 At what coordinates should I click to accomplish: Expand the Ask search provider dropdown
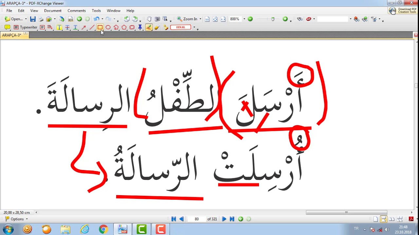314,19
